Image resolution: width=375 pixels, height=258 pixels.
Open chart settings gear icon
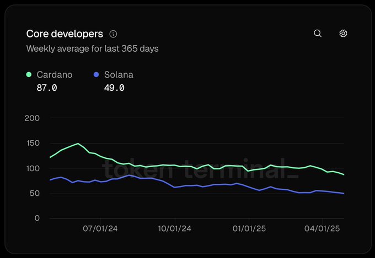[343, 34]
